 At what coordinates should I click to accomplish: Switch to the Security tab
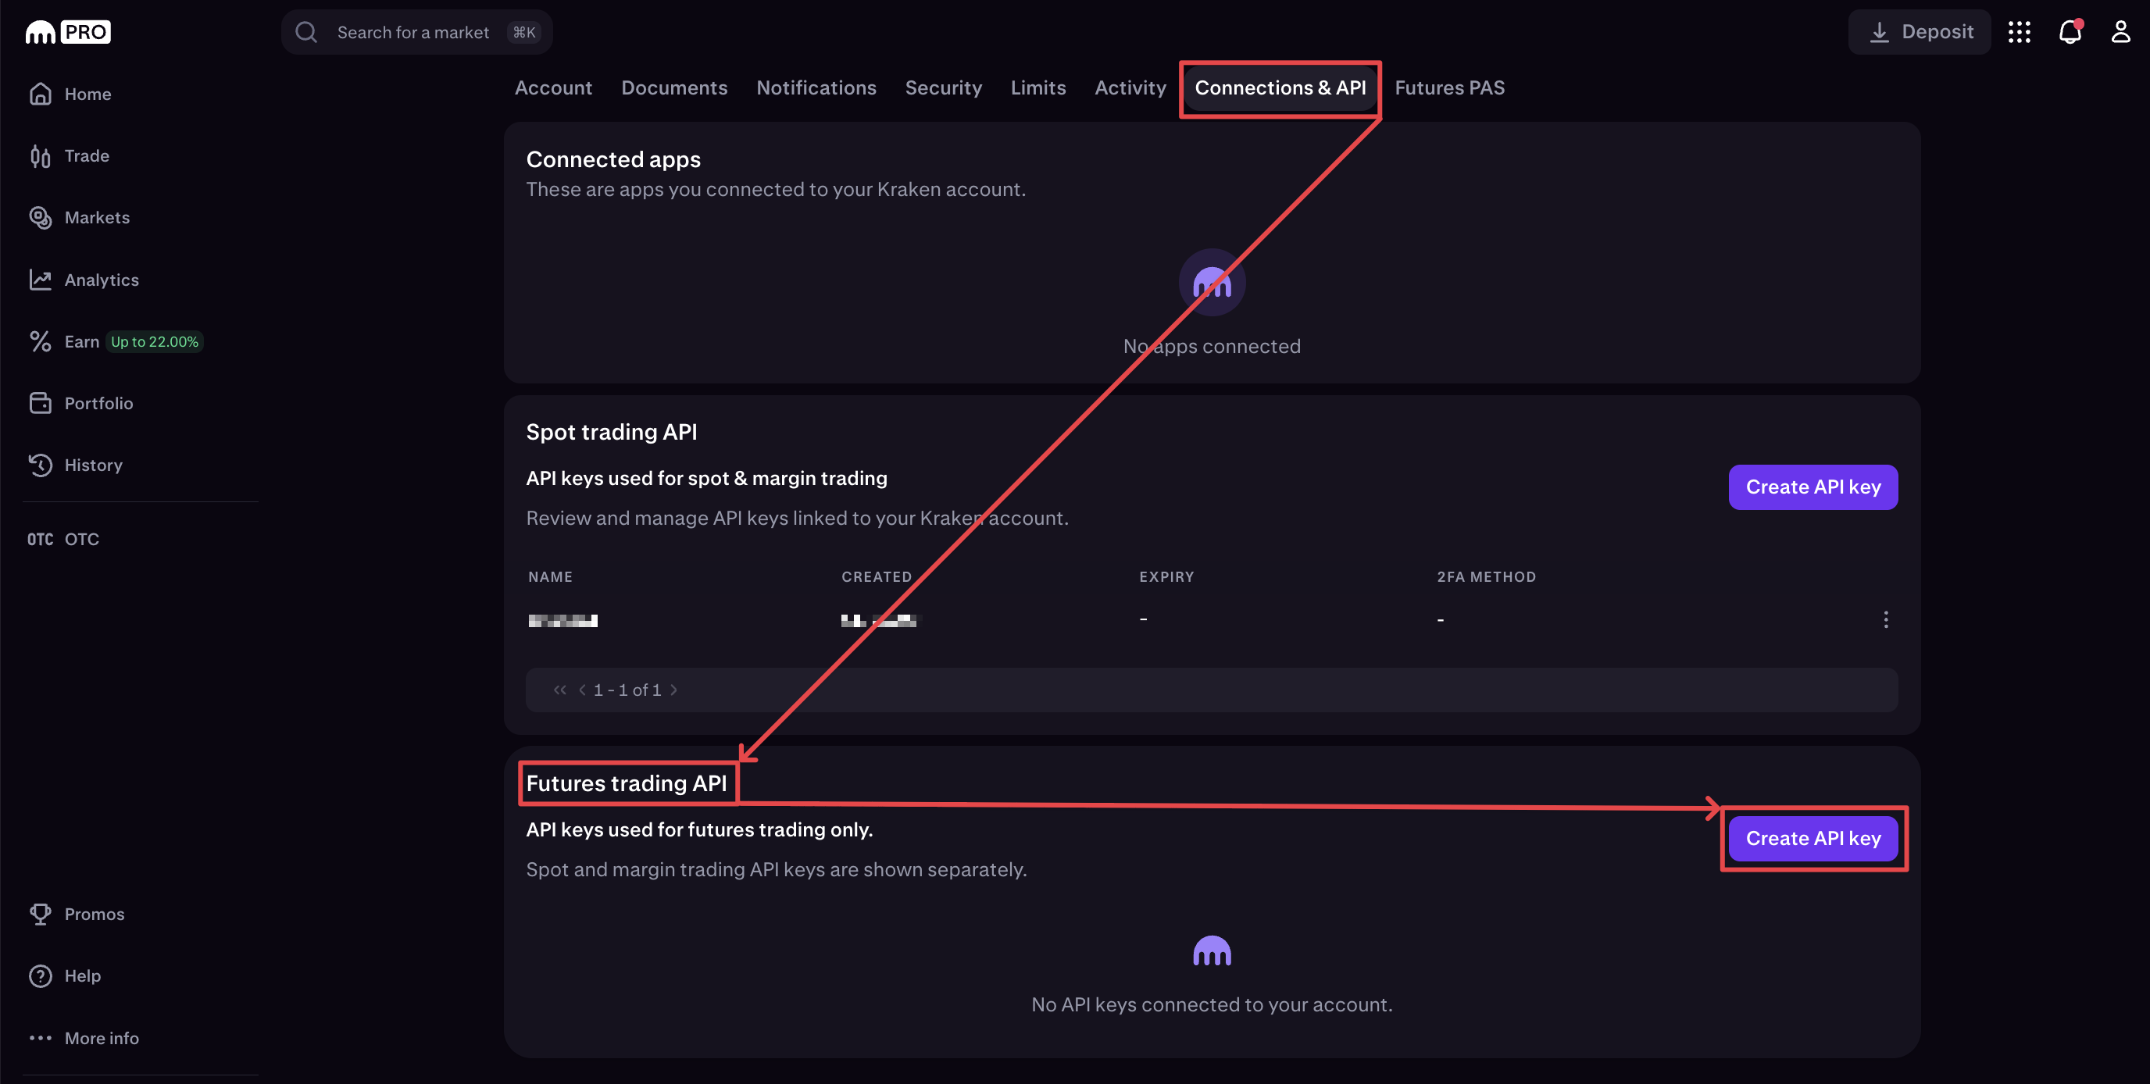click(943, 87)
